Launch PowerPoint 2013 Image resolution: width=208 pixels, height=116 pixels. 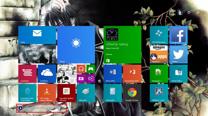pos(132,73)
